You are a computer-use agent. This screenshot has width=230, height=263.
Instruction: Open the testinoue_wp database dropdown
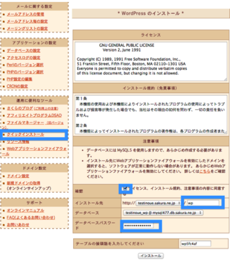coord(163,213)
